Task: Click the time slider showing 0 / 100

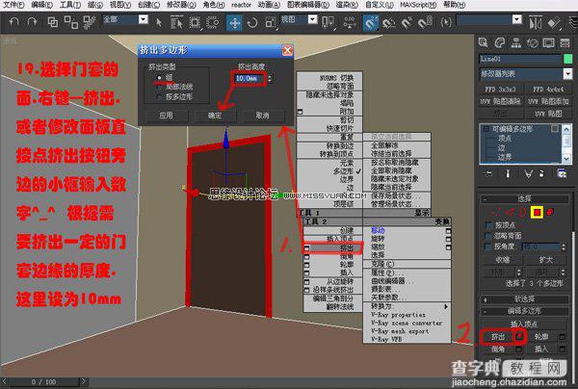Action: [43, 381]
